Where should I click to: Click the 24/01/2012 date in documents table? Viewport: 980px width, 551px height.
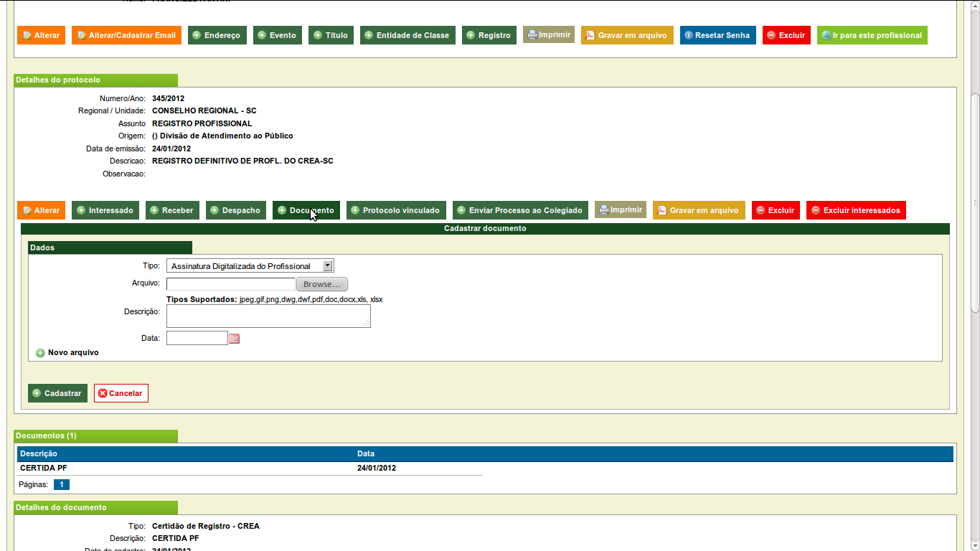point(377,468)
